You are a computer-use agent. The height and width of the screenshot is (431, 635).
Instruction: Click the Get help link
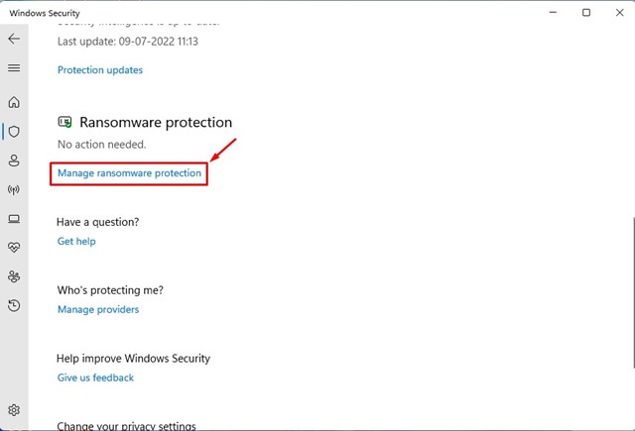coord(76,242)
